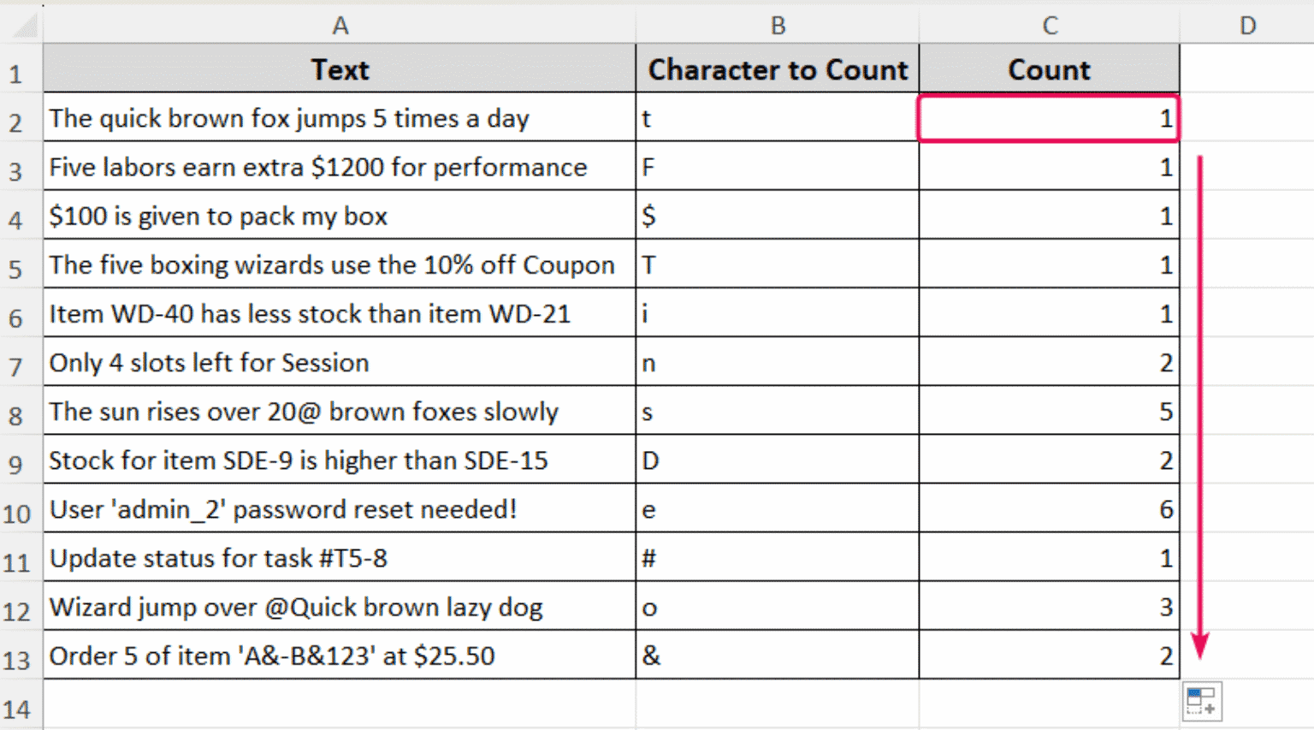Click the Count header cell

(1049, 70)
